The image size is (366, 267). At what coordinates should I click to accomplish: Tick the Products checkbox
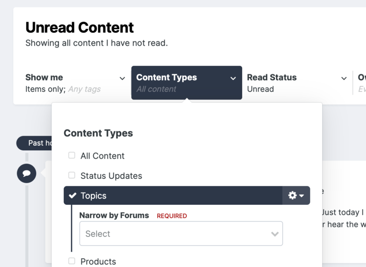(72, 261)
